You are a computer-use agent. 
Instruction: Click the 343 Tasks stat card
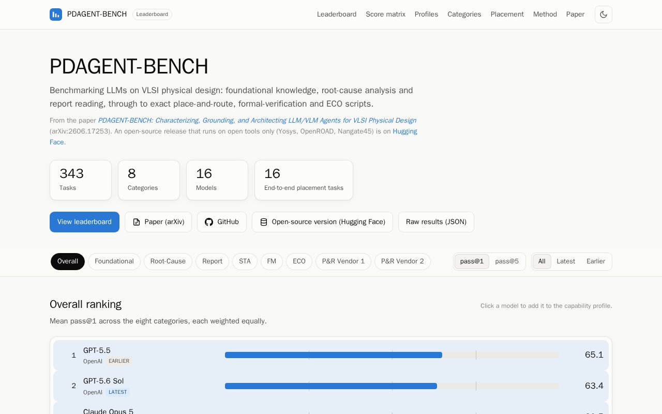pos(81,180)
